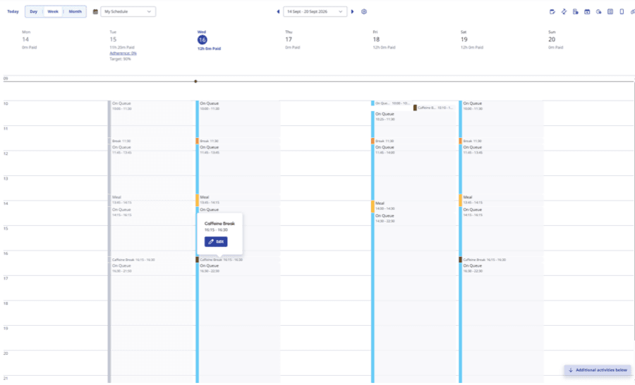This screenshot has height=385, width=635.
Task: Go to next week arrow
Action: point(352,12)
